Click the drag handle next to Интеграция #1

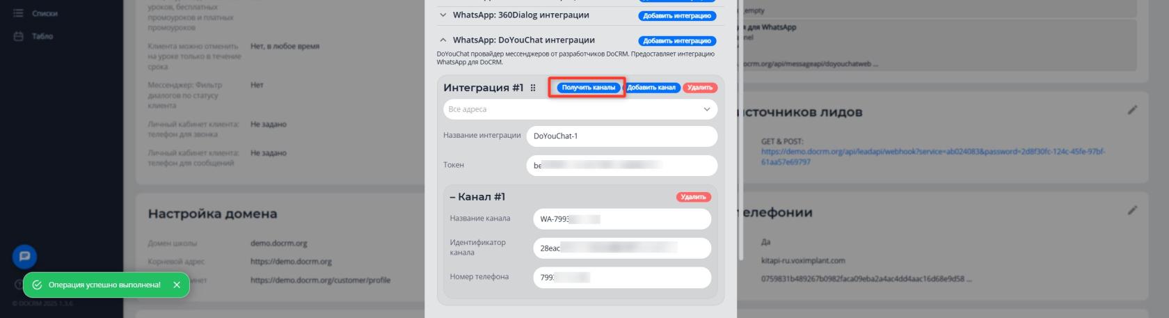533,88
